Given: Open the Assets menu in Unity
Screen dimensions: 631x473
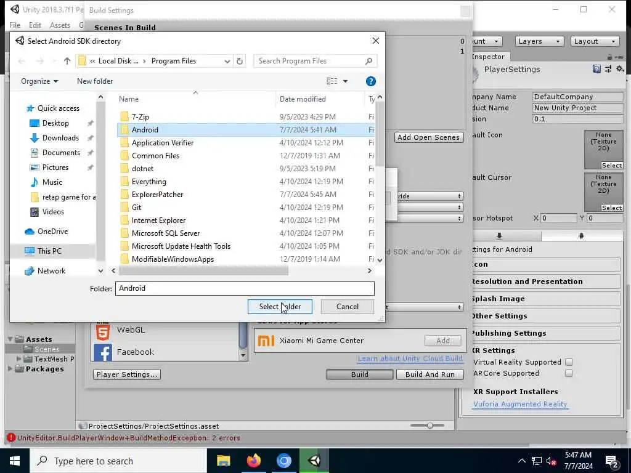Looking at the screenshot, I should point(60,25).
